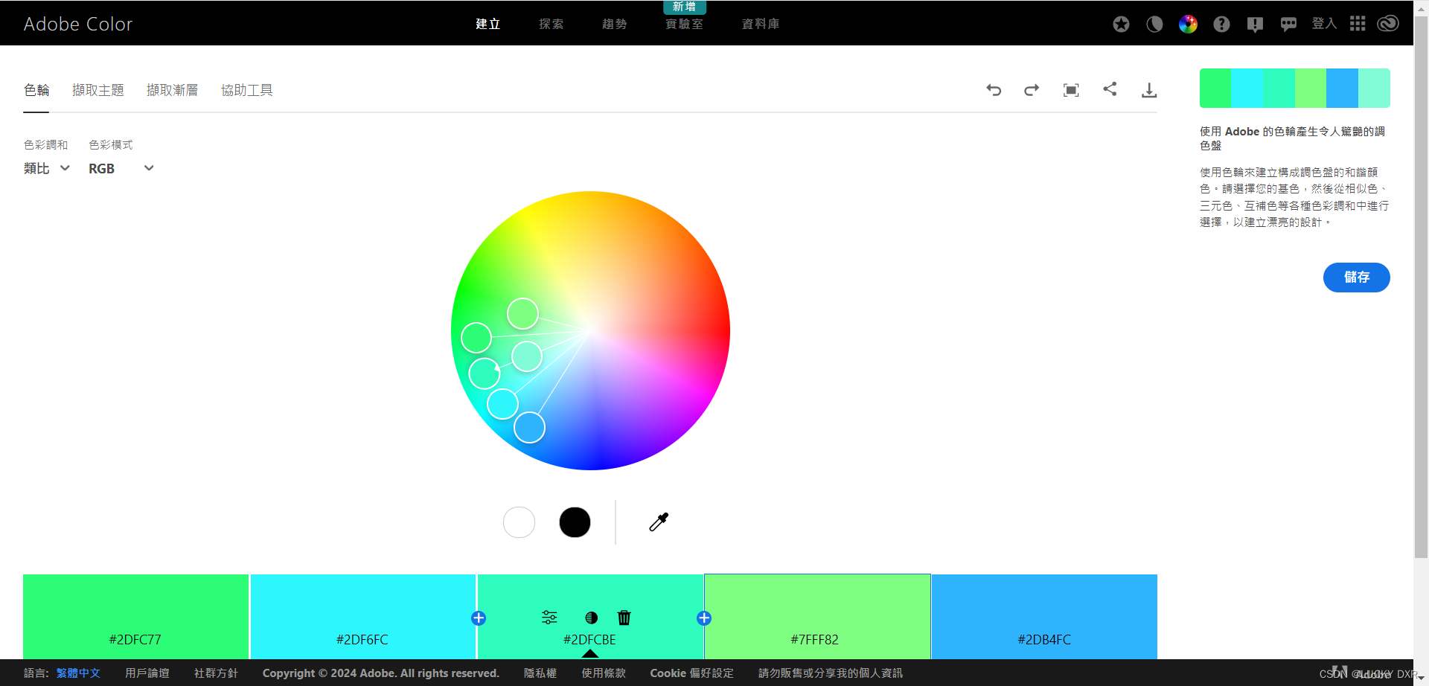
Task: Add color right of #2DFCBE swatch
Action: click(x=704, y=618)
